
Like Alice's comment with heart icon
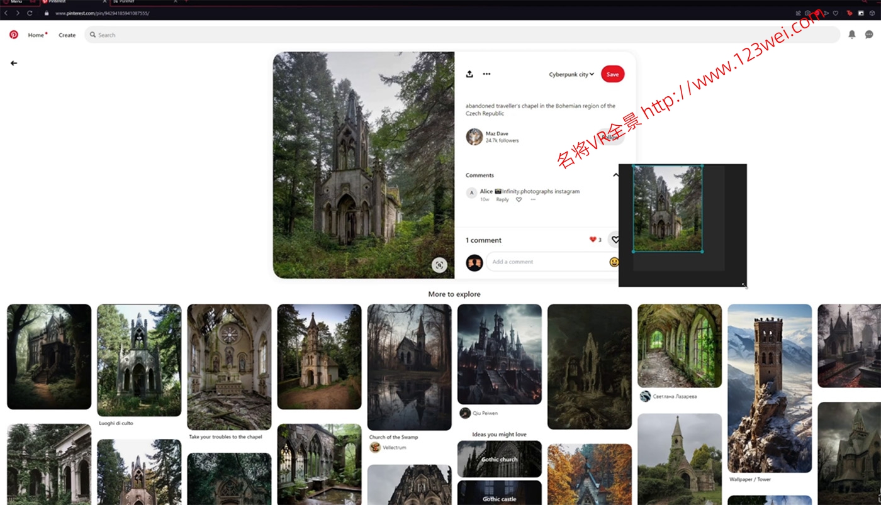click(519, 200)
